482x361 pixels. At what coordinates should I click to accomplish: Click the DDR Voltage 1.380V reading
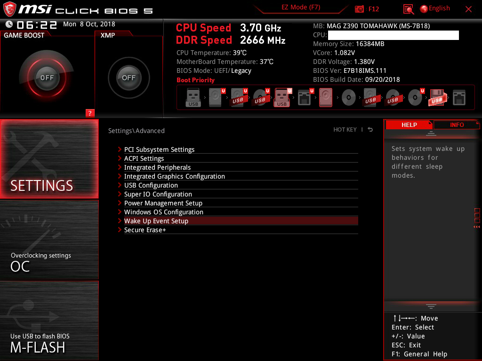(344, 62)
